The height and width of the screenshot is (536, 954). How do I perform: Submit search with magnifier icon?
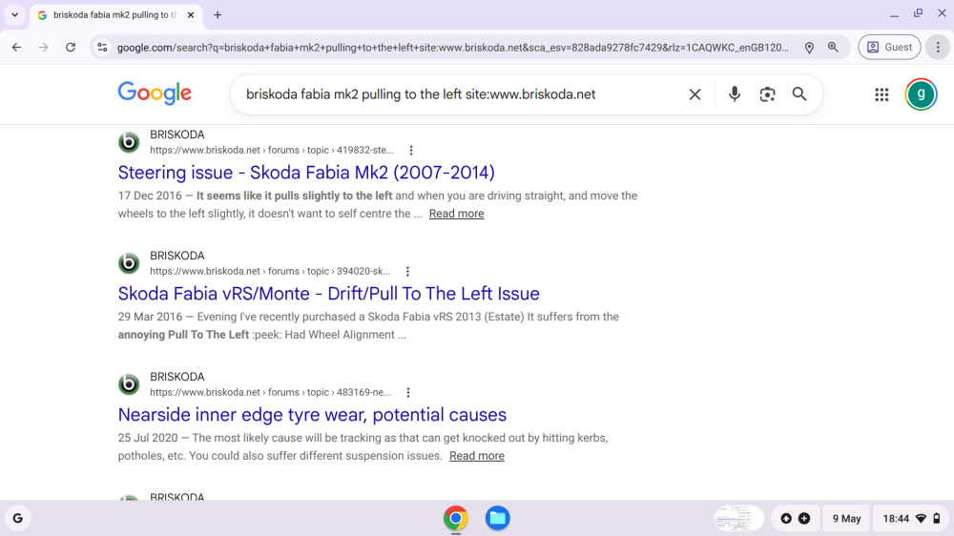[799, 94]
